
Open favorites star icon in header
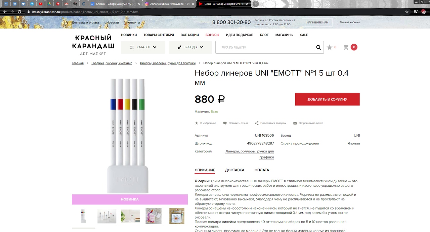[x=330, y=47]
